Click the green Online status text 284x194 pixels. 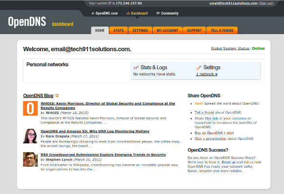point(258,48)
